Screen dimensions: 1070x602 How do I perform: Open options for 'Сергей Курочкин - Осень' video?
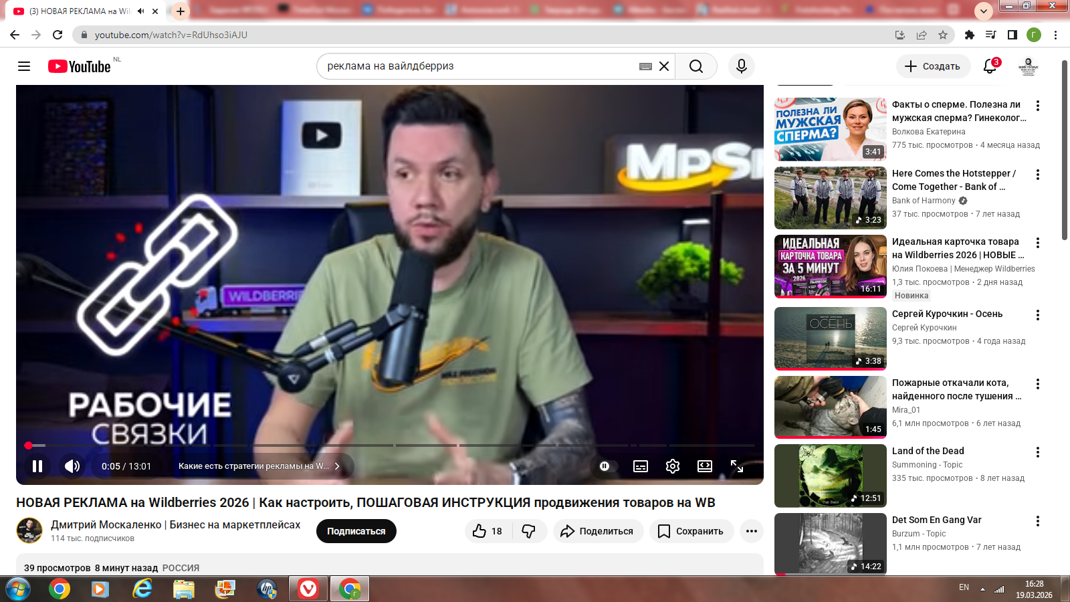[x=1038, y=315]
